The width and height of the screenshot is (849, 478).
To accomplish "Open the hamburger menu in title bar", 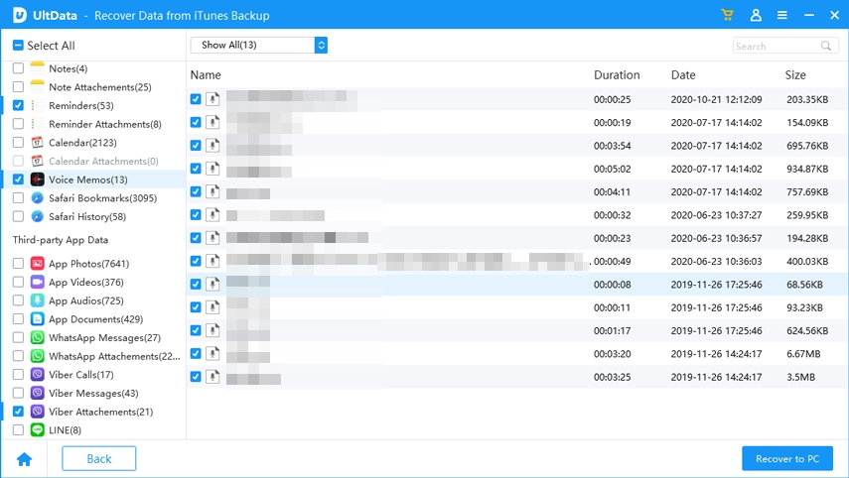I will point(782,16).
